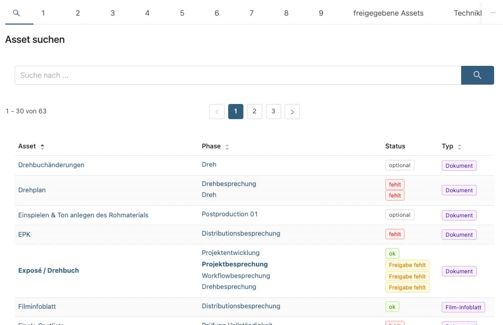Sort table by Typ column arrows
Viewport: 503px width, 325px height.
pyautogui.click(x=460, y=147)
